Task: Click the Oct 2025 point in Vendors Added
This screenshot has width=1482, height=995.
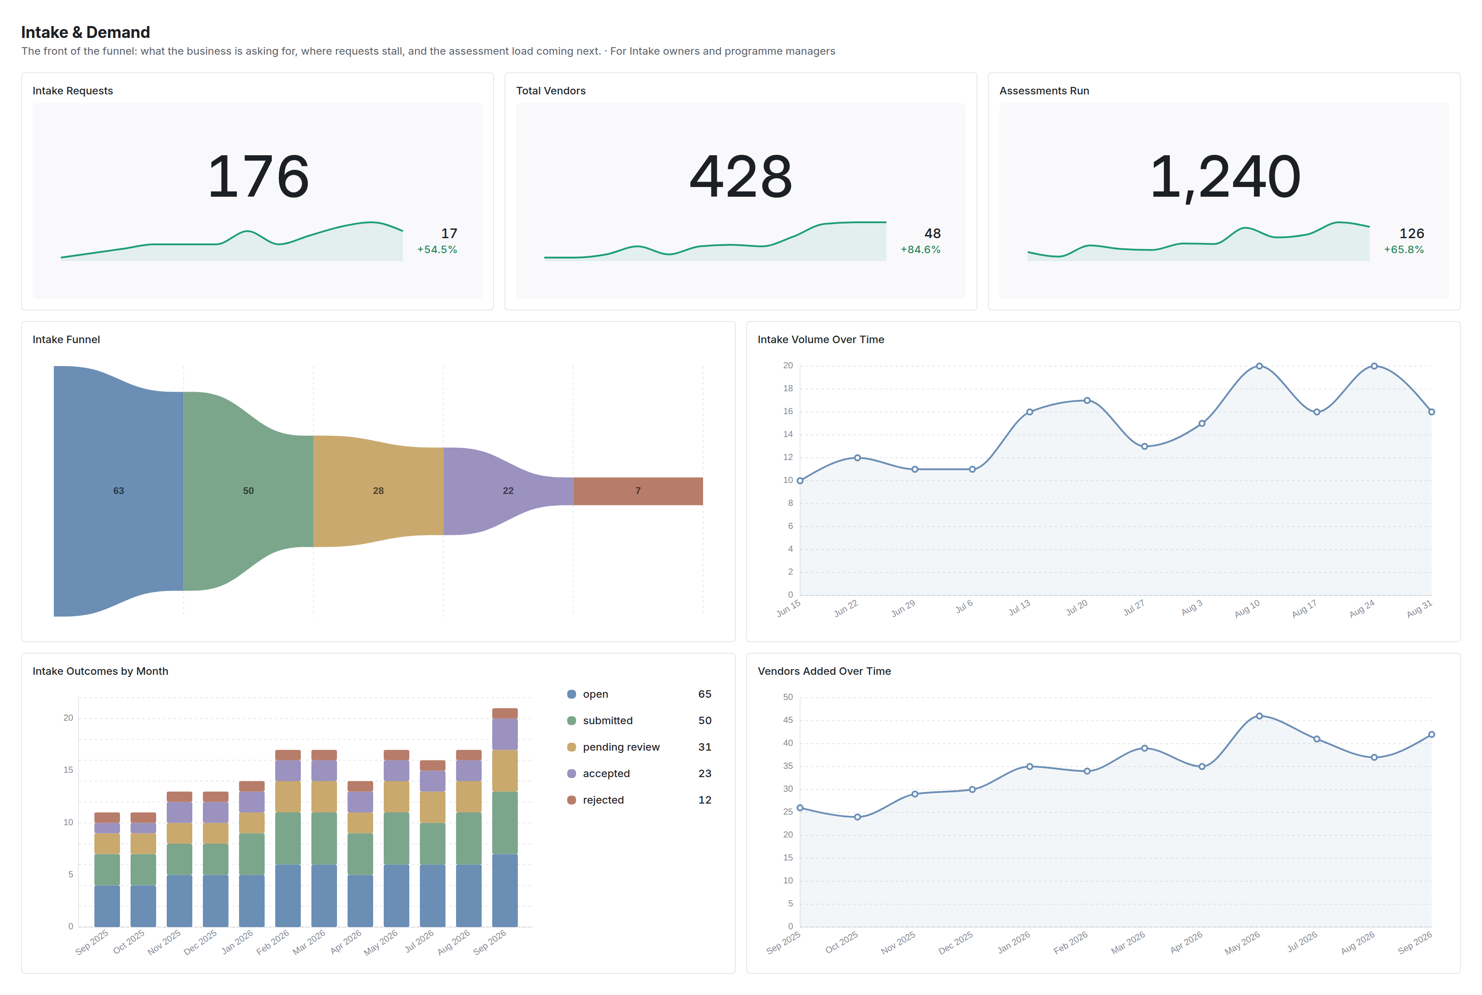Action: (858, 817)
